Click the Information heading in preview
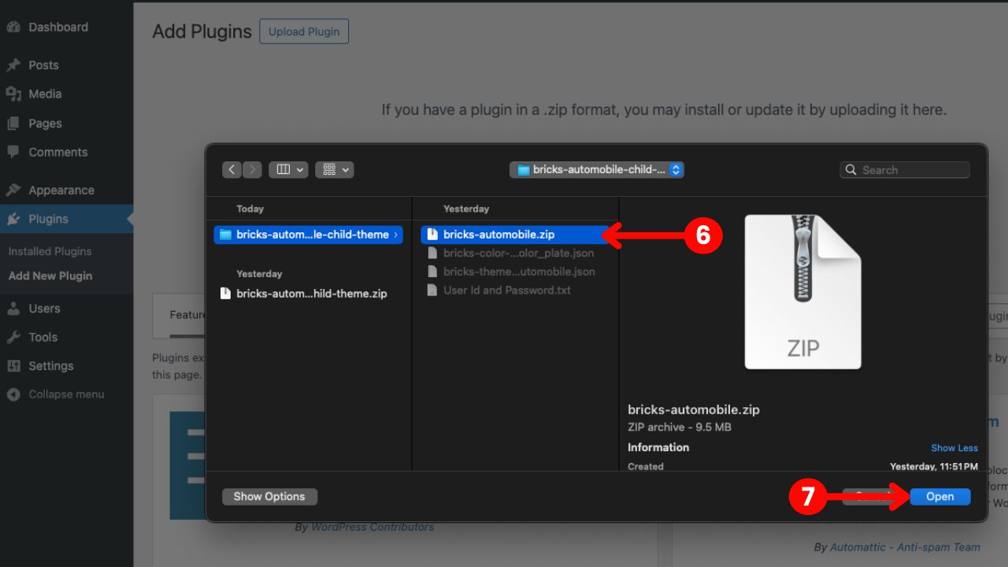 [658, 447]
